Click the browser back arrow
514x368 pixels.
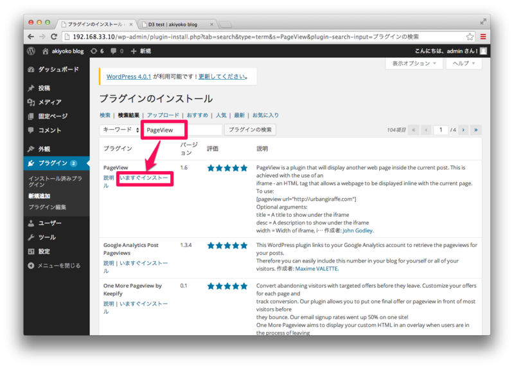[31, 37]
